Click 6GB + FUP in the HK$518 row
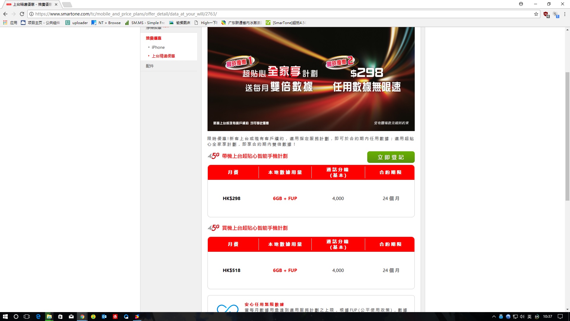The image size is (570, 321). click(x=285, y=270)
